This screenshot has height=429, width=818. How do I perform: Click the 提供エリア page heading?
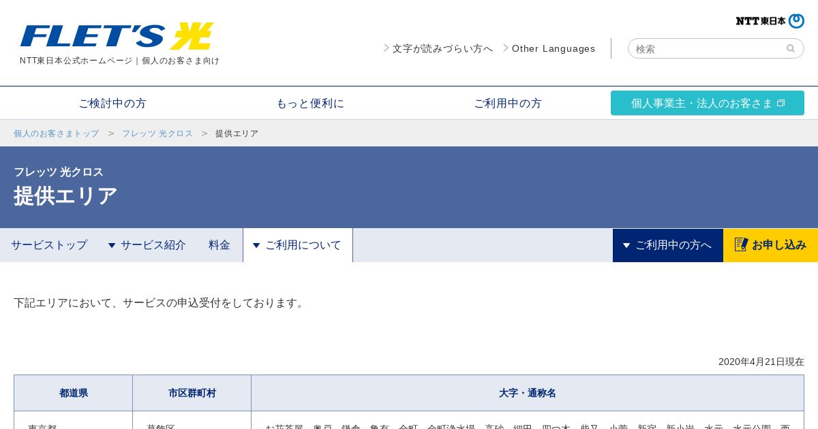(65, 196)
